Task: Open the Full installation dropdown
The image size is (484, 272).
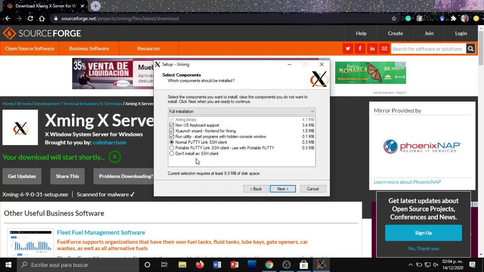Action: 242,111
